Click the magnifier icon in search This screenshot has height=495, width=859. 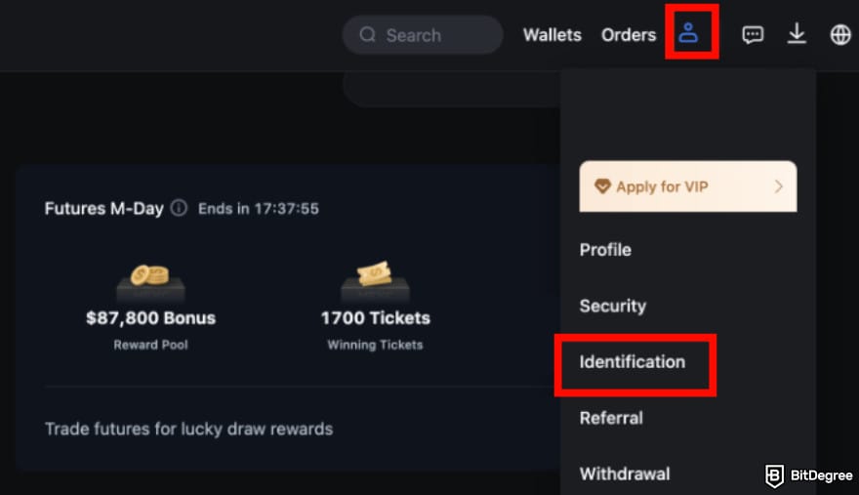(368, 35)
